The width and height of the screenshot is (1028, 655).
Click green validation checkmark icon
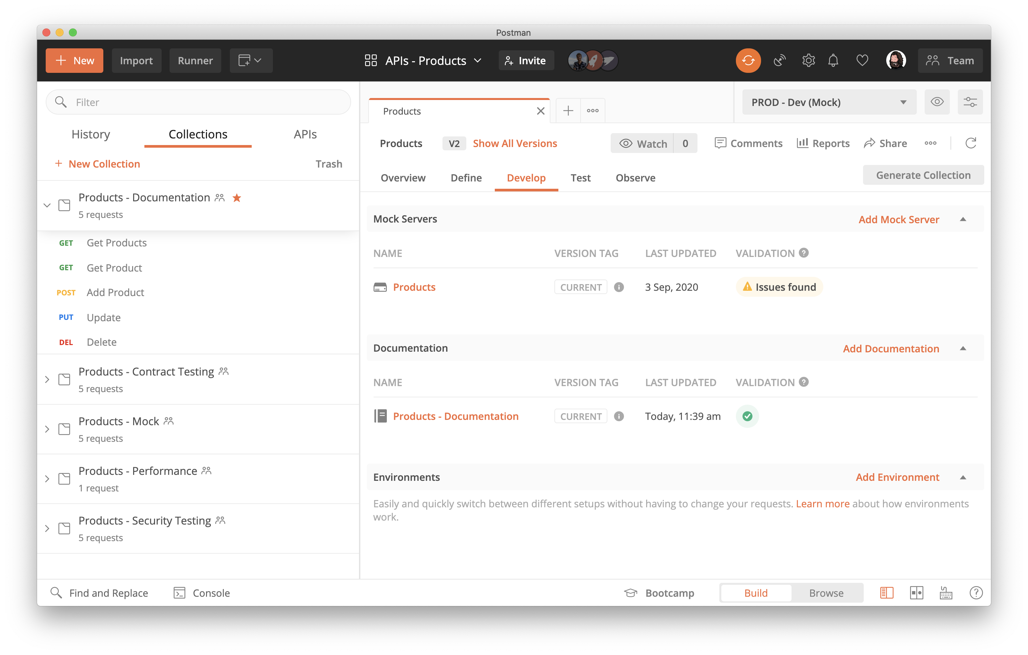tap(747, 416)
